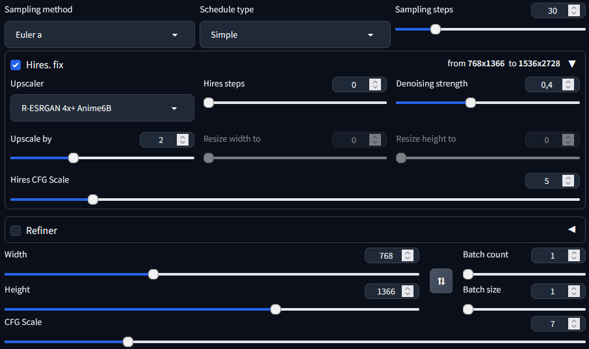
Task: Click the Hires steps stepper arrows
Action: [375, 84]
